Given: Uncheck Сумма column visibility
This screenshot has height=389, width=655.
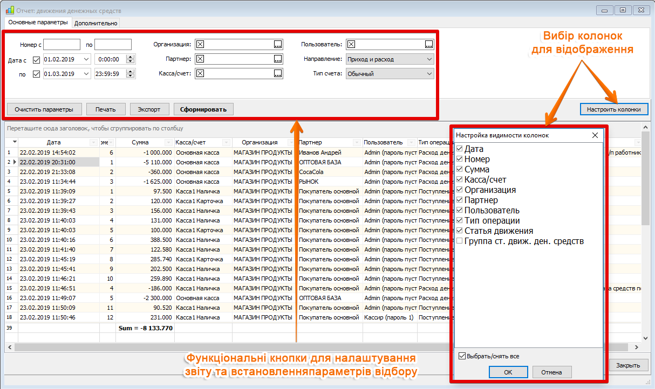Looking at the screenshot, I should pos(460,169).
